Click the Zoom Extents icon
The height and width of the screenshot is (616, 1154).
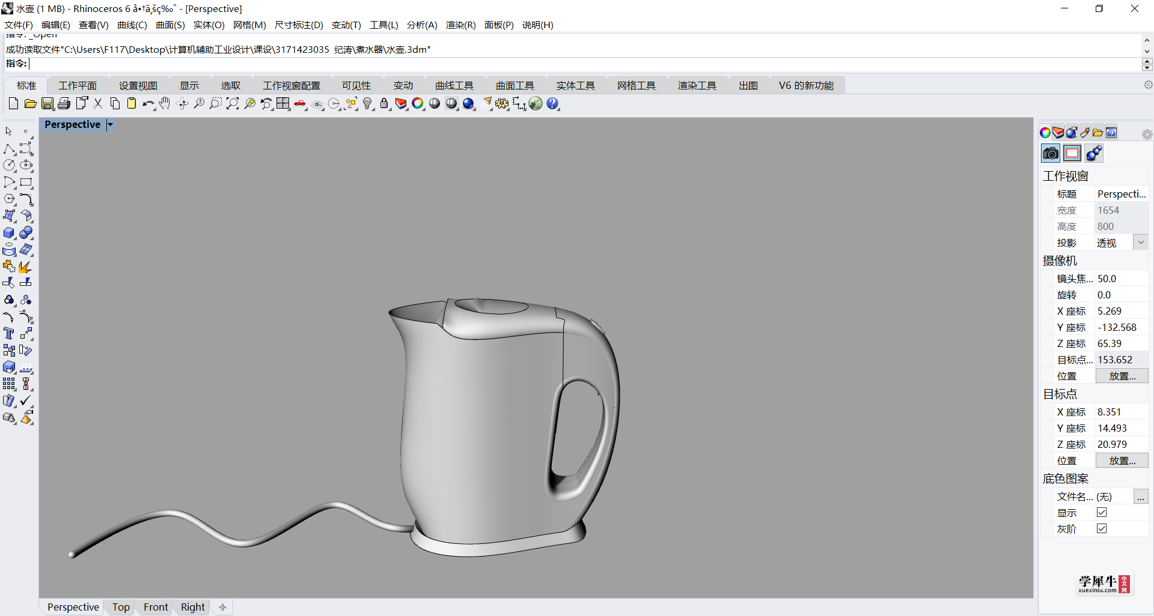tap(233, 104)
